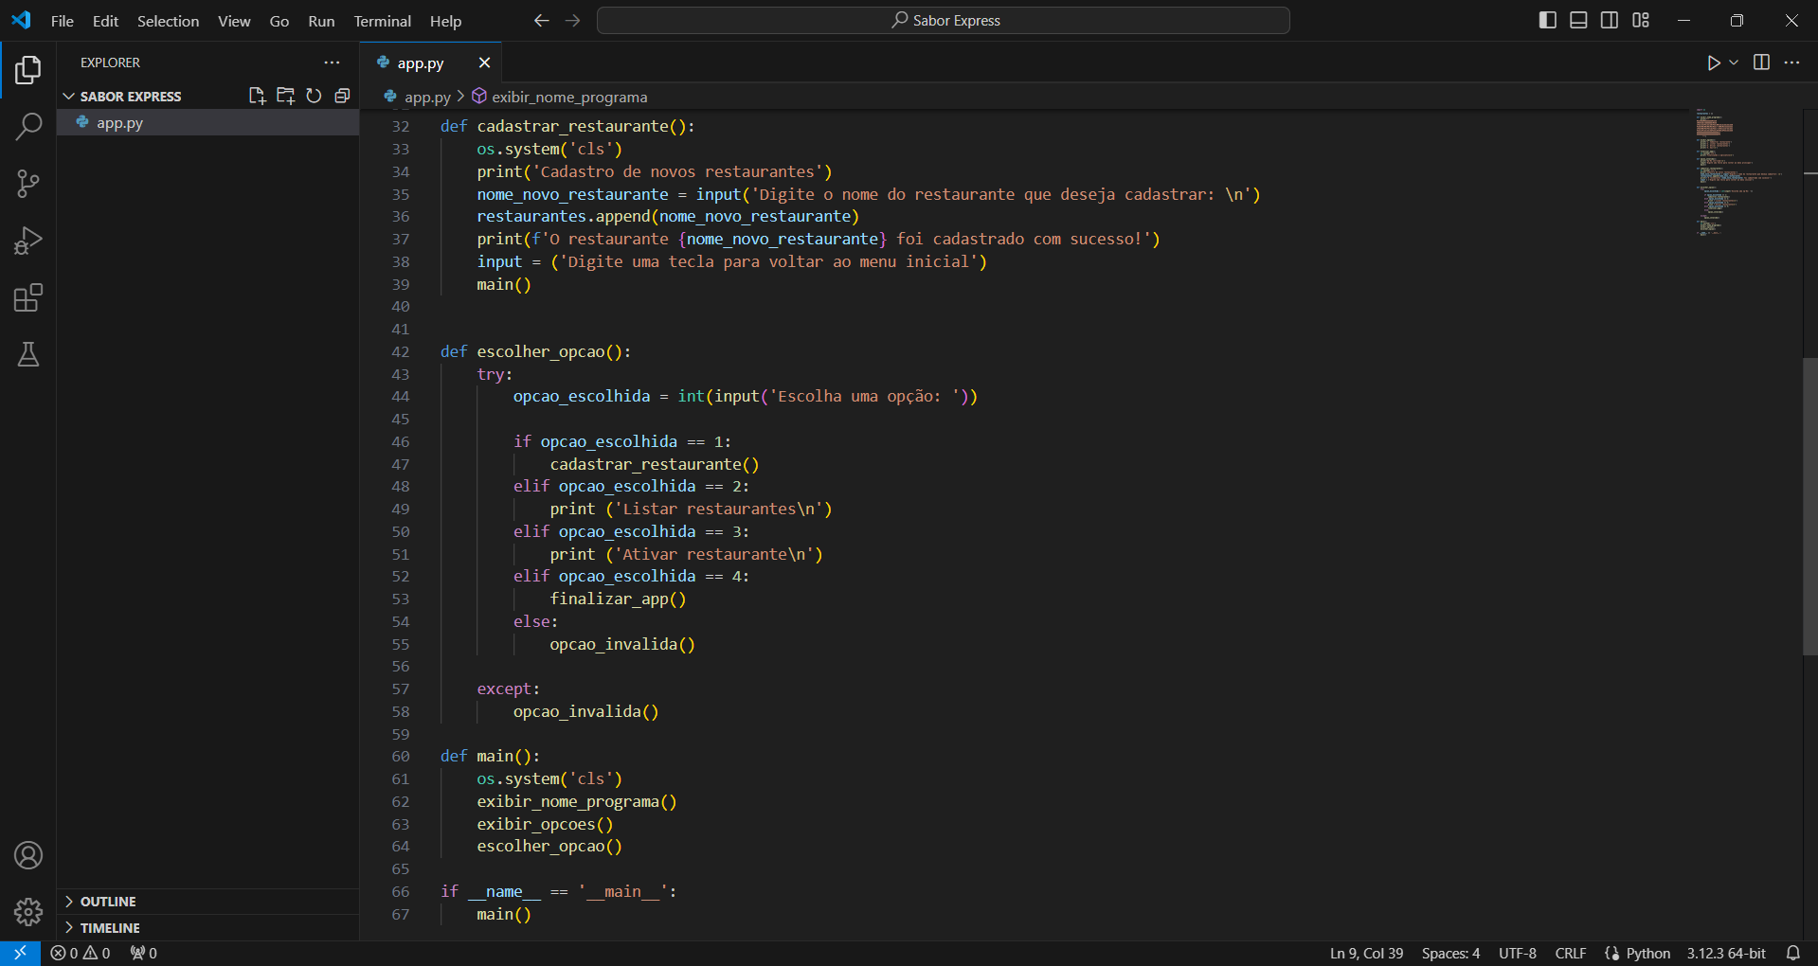Click the language braces icon beside Python
Viewport: 1818px width, 966px height.
[x=1611, y=953]
